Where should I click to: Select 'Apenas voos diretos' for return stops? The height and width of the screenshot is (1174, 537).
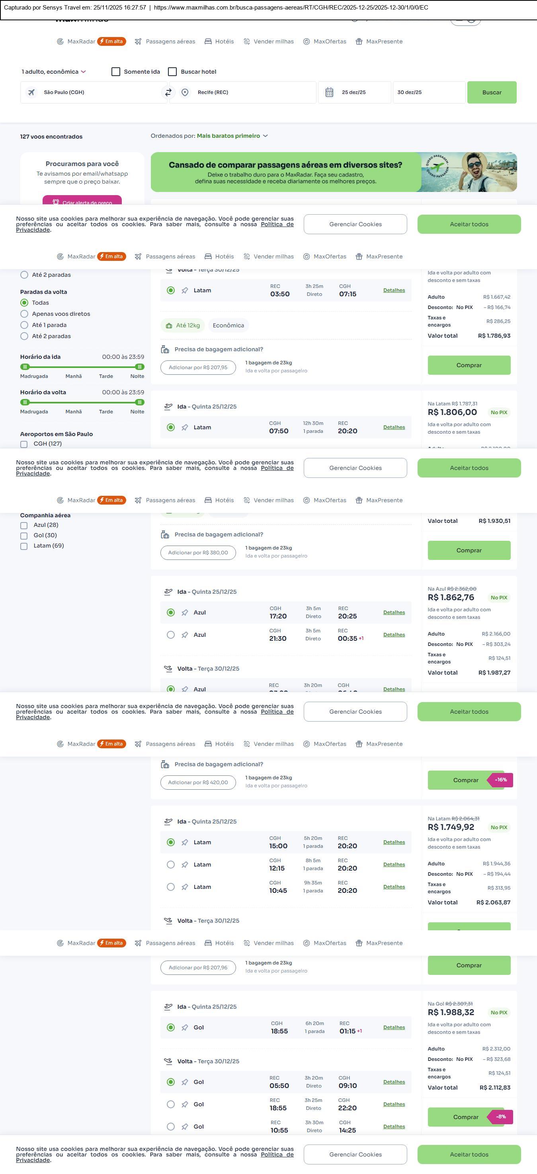pyautogui.click(x=25, y=313)
